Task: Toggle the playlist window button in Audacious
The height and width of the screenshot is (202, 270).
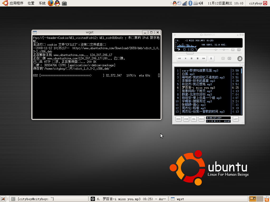Action: coord(239,50)
